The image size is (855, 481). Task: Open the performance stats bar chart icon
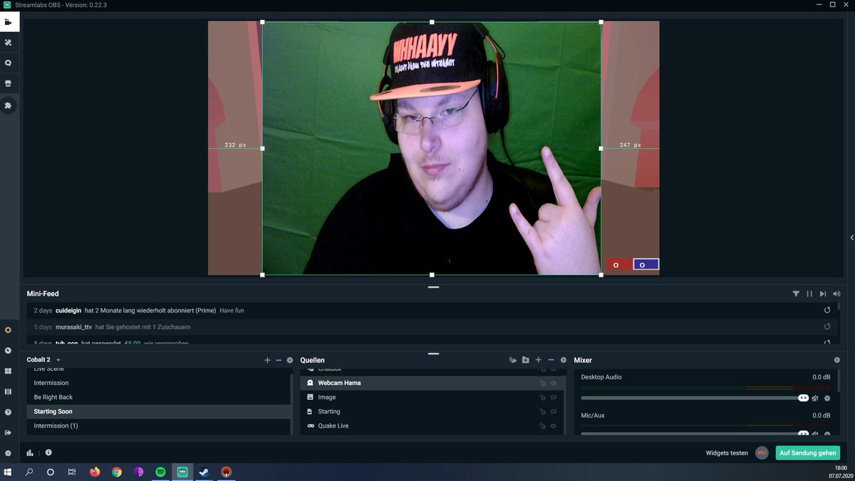click(30, 453)
